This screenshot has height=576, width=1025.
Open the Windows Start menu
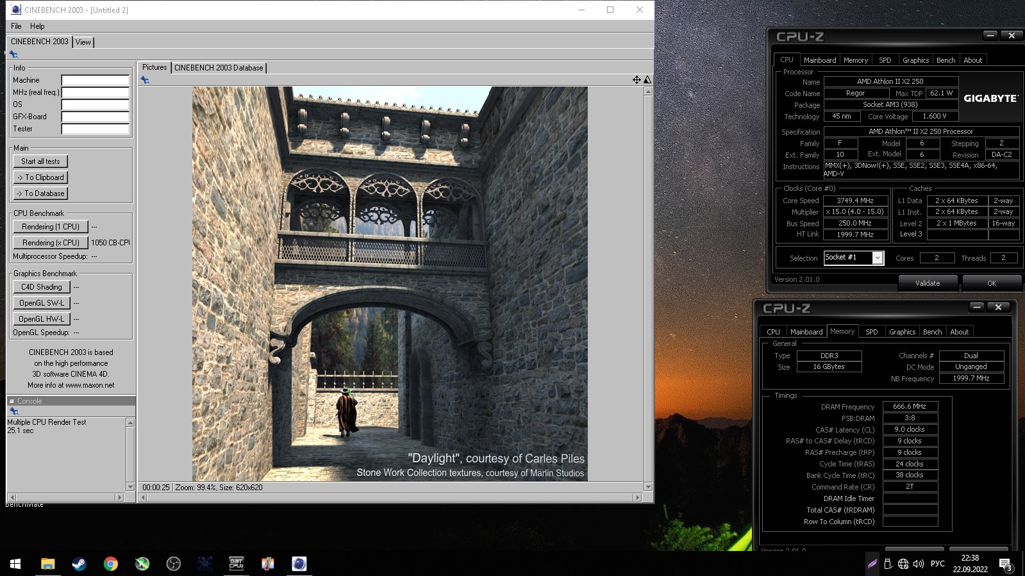(x=15, y=564)
